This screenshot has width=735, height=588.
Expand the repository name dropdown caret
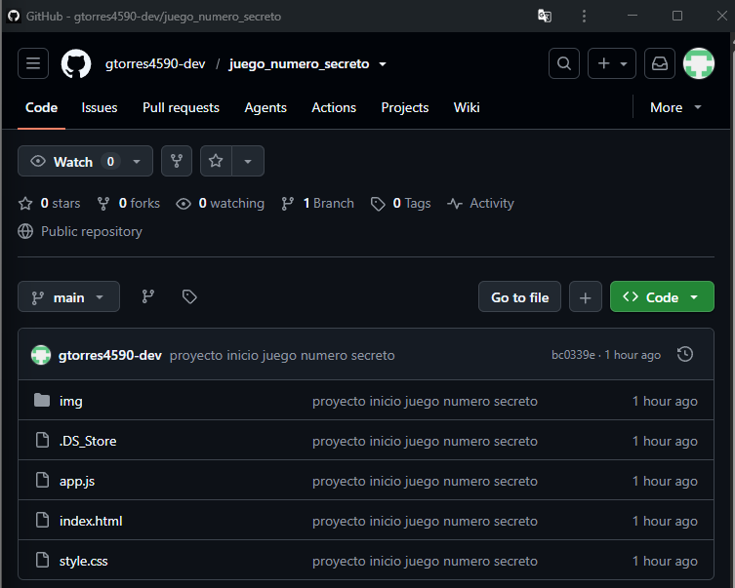pos(383,64)
